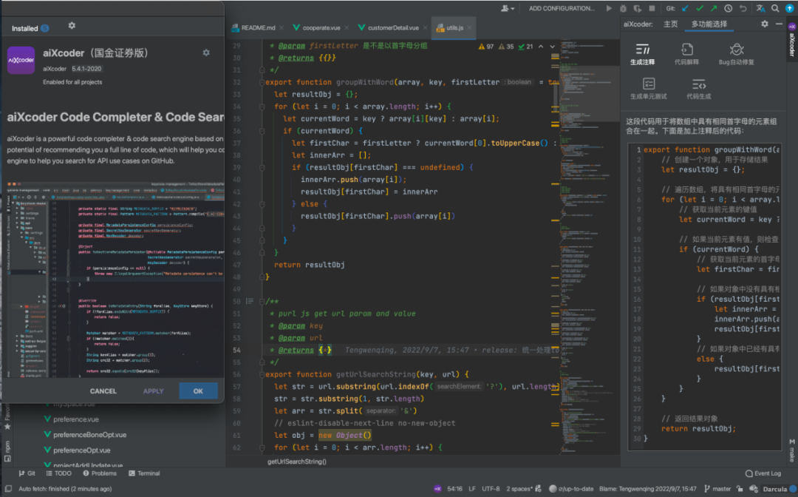Open the 2 spaces indent selector

click(519, 489)
